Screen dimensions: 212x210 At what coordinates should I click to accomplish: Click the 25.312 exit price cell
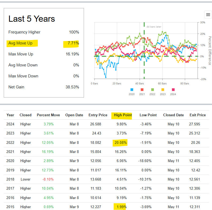click(195, 133)
